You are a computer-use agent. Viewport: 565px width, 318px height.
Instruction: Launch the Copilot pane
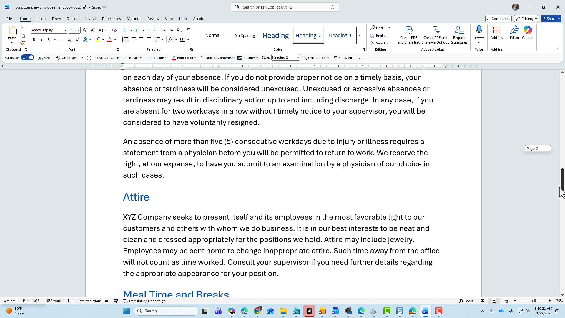coord(528,32)
